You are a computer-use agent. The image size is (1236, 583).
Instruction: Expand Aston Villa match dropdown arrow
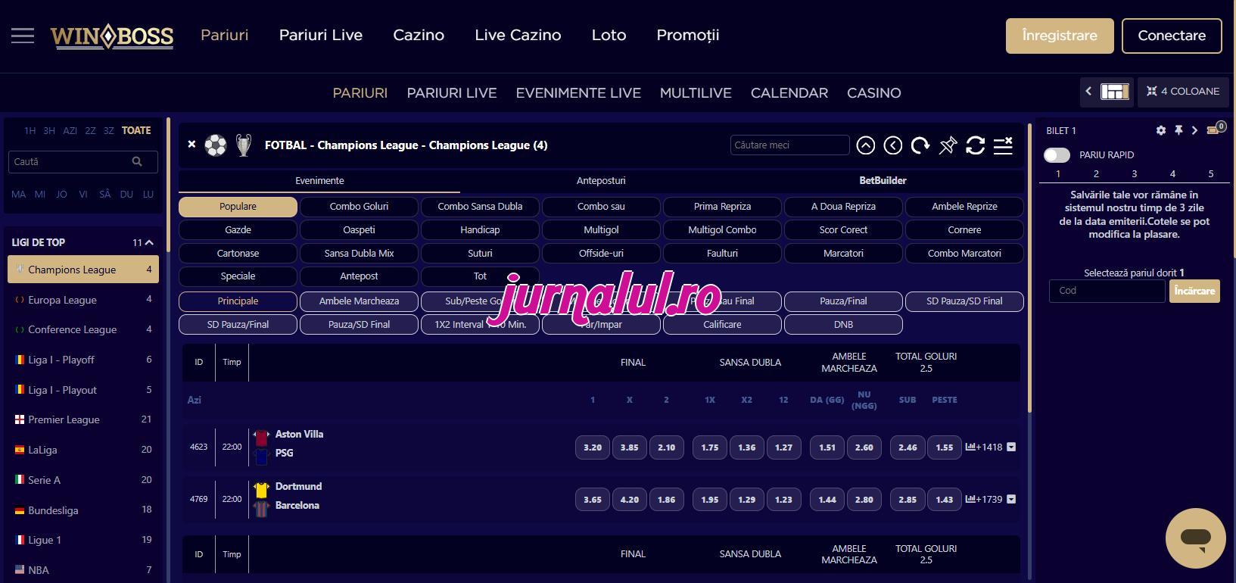(x=1011, y=447)
